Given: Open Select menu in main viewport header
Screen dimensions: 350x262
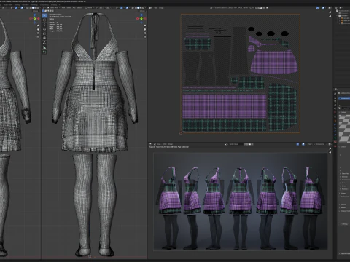Looking at the screenshot, I should click(x=69, y=8).
